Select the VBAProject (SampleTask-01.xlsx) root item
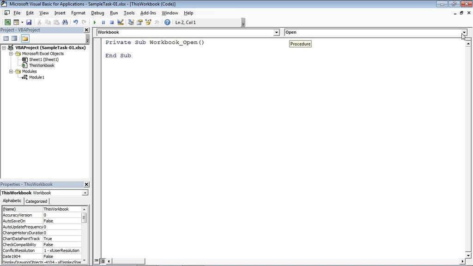Image resolution: width=473 pixels, height=266 pixels. (x=50, y=48)
